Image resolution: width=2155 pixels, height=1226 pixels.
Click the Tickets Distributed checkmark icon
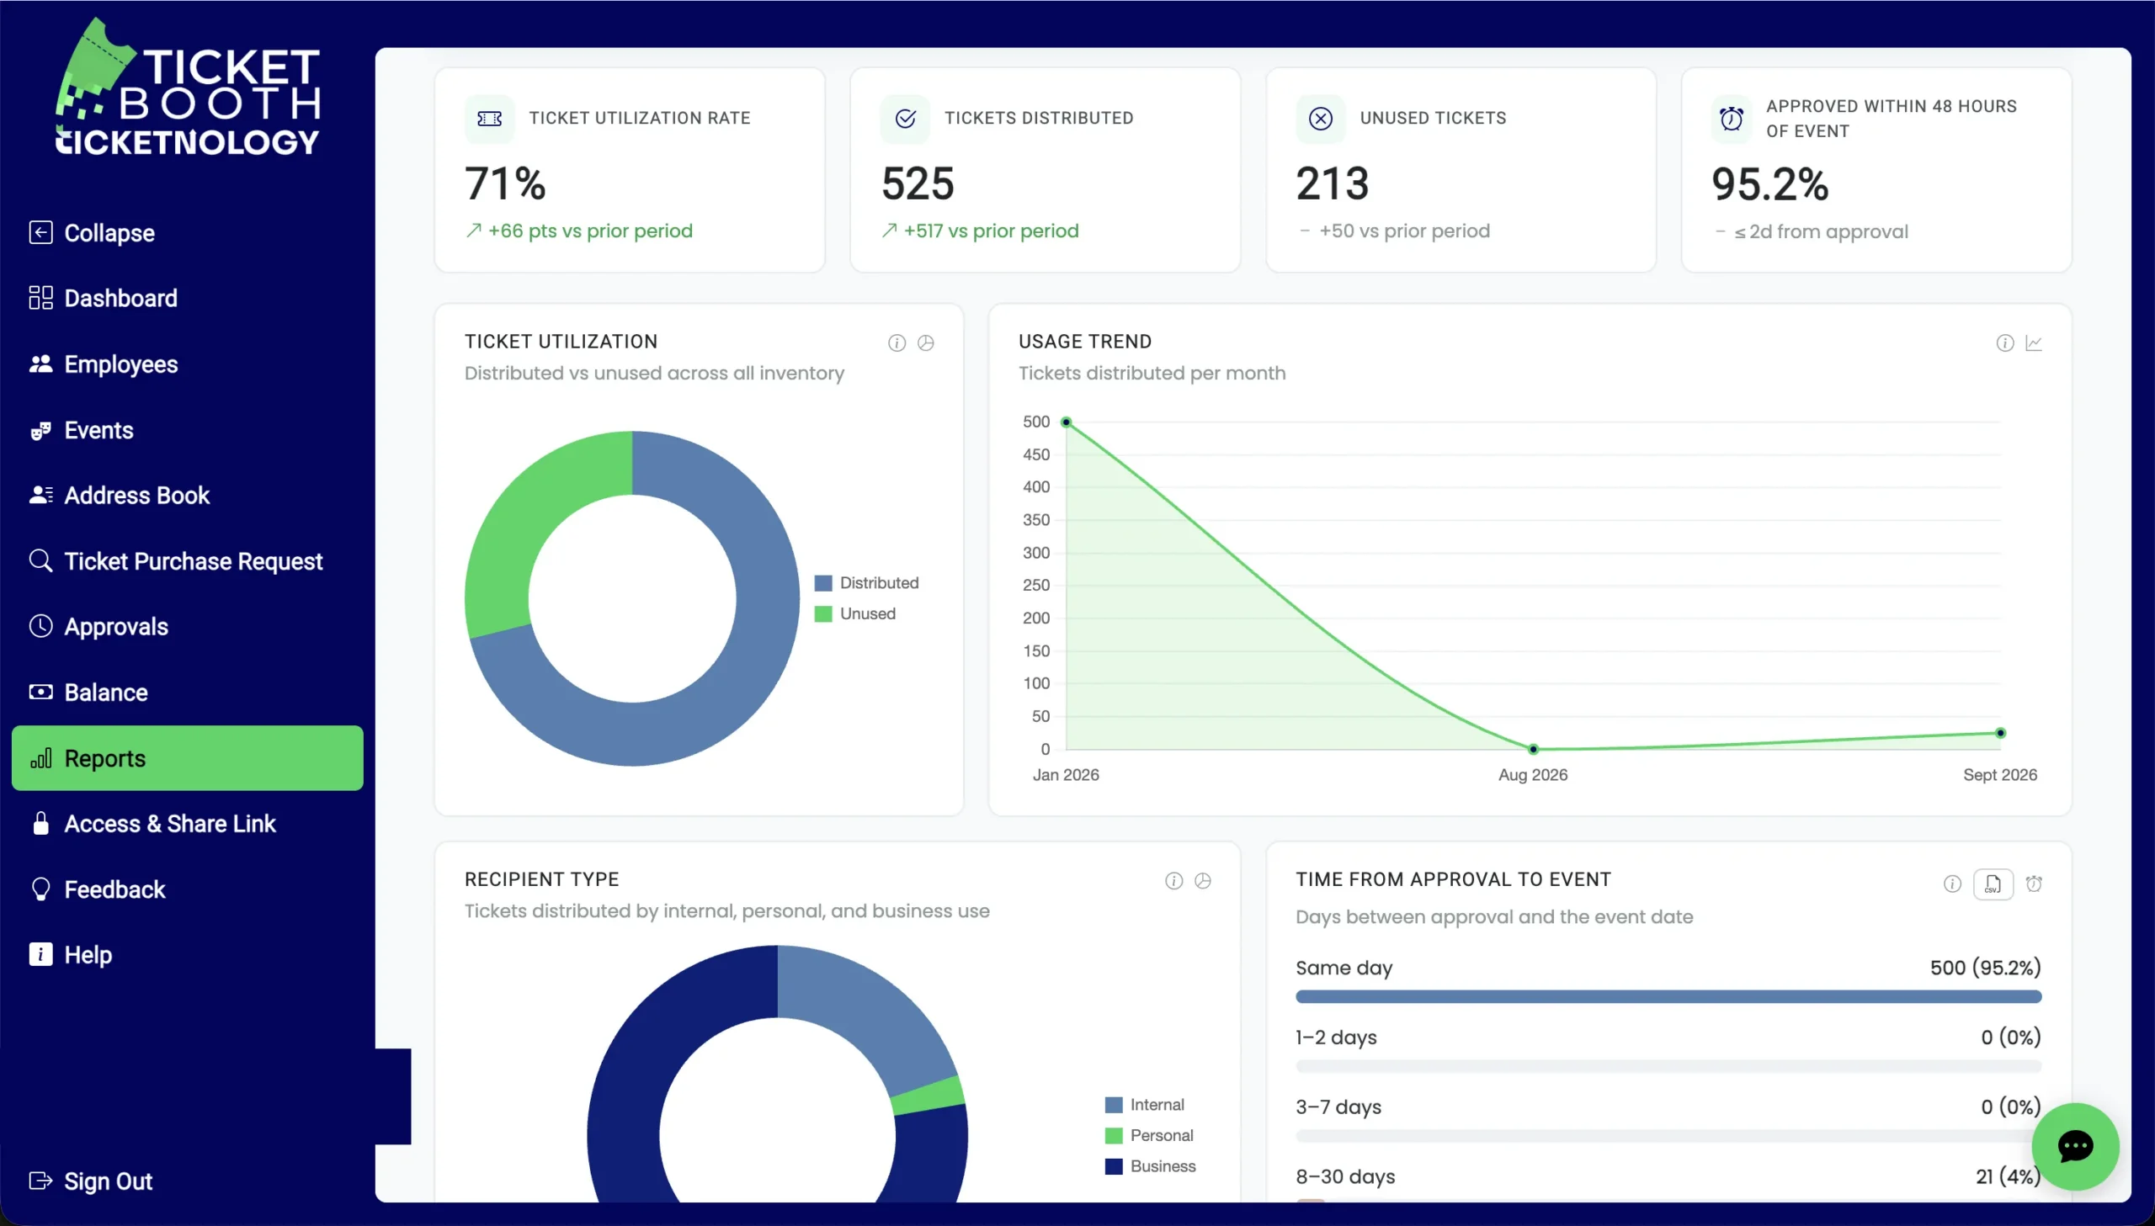[x=905, y=119]
